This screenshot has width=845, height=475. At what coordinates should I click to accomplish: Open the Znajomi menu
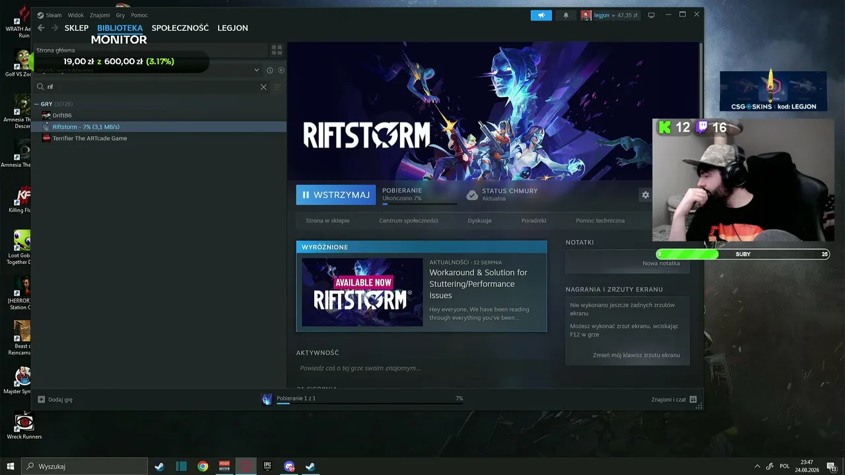coord(100,15)
